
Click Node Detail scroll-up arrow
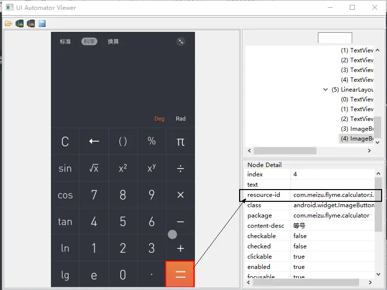point(378,174)
